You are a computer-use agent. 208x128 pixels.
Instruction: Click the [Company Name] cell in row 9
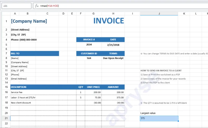point(20,62)
